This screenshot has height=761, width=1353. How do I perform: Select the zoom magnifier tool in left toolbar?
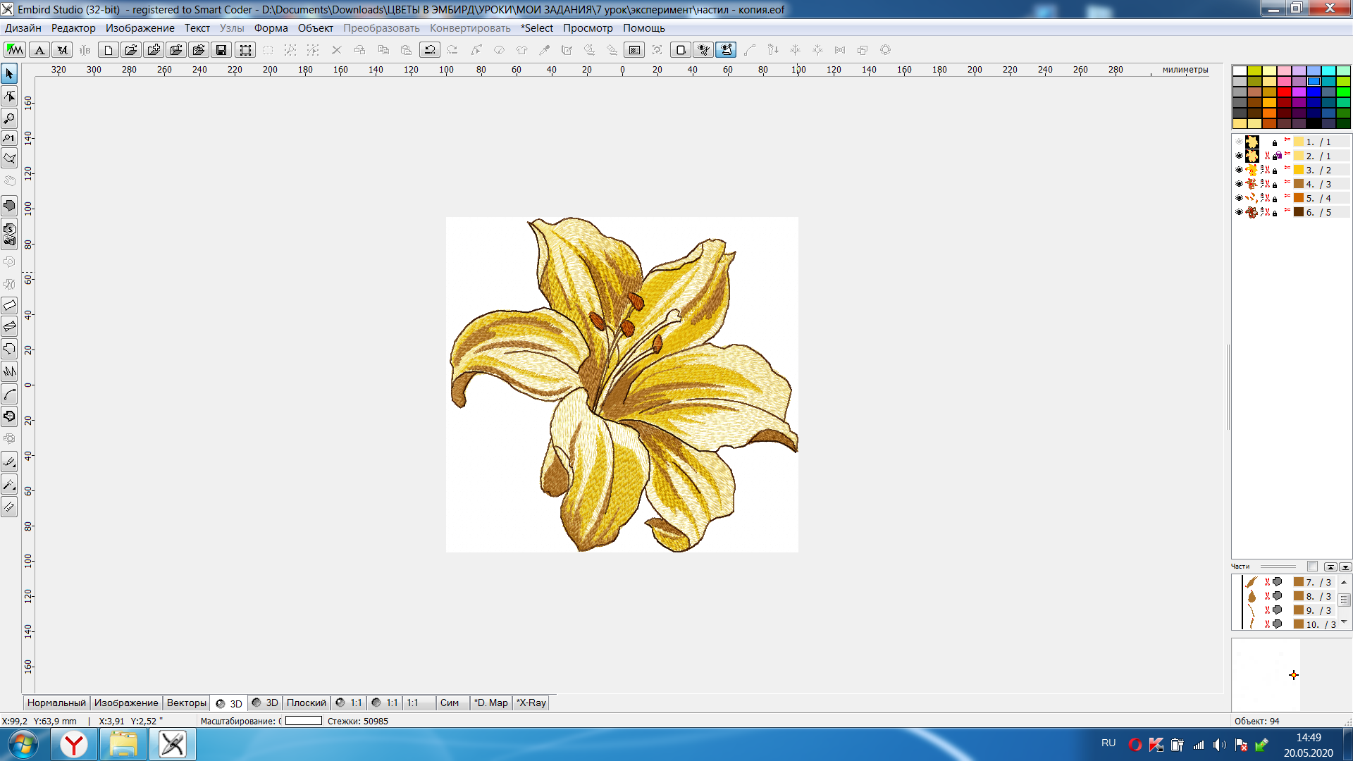[9, 118]
